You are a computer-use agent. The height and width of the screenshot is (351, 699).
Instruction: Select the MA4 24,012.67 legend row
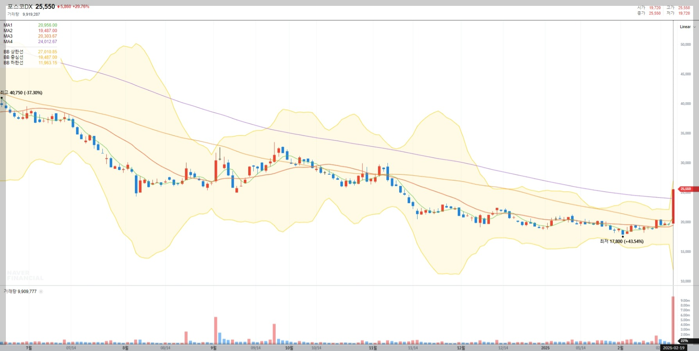click(30, 42)
